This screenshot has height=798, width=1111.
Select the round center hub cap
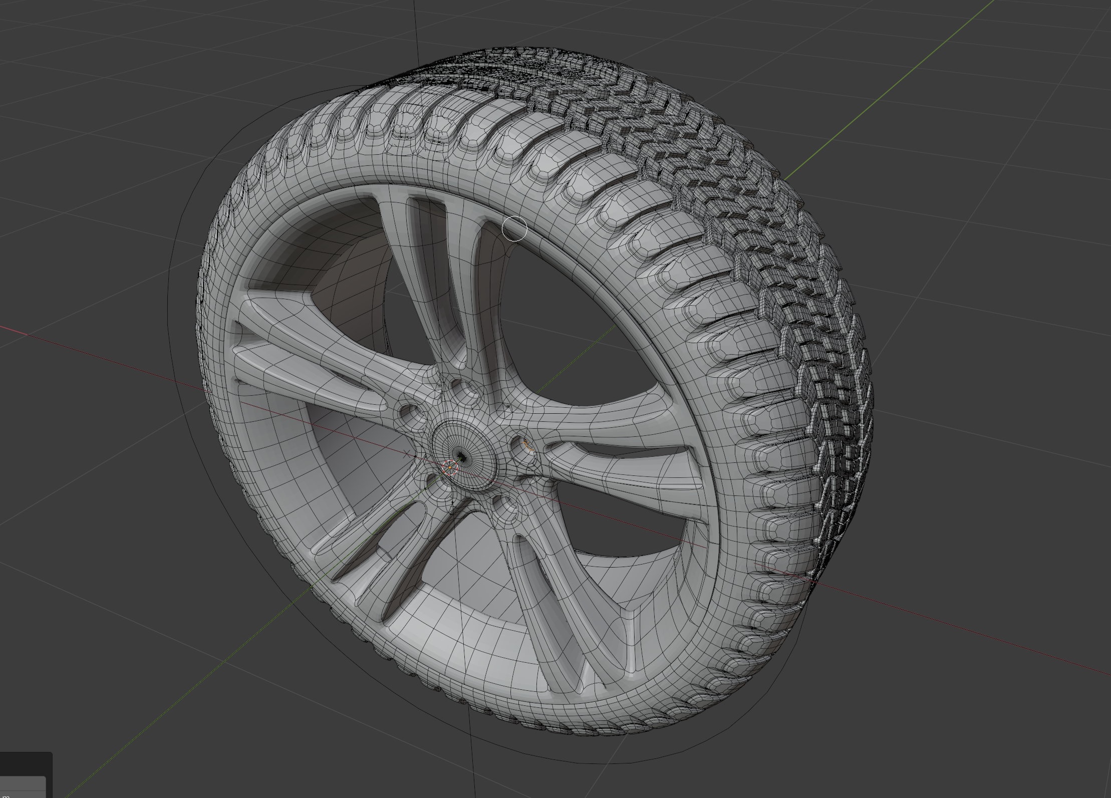464,455
